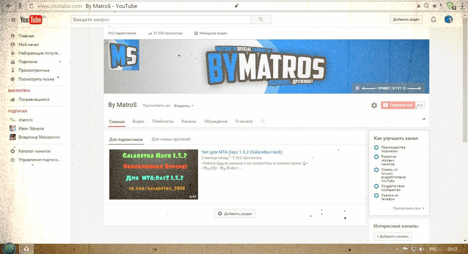
Task: Select Съемка на телефон item
Action: click(376, 195)
